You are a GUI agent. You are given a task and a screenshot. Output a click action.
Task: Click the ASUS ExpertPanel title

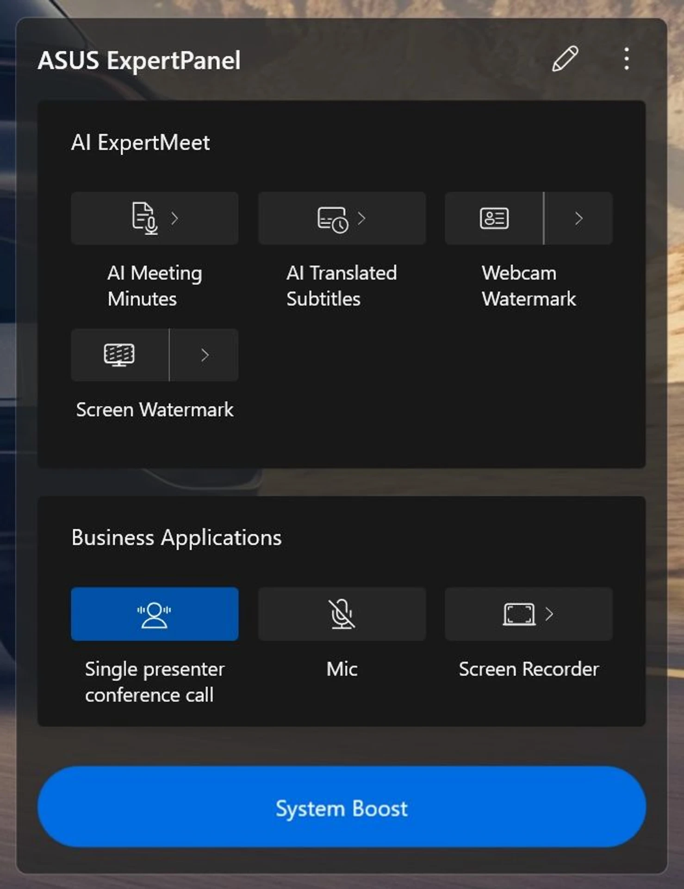(x=139, y=60)
